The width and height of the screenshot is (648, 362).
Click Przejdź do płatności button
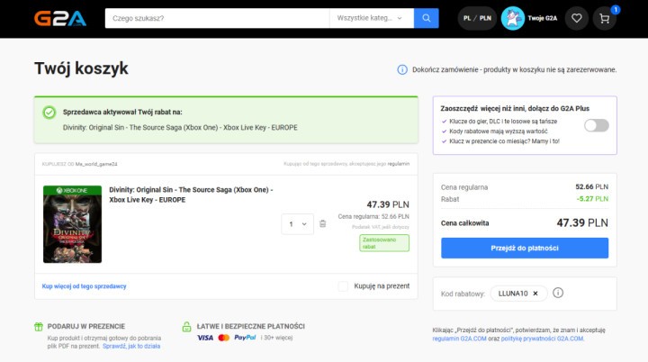tap(525, 248)
